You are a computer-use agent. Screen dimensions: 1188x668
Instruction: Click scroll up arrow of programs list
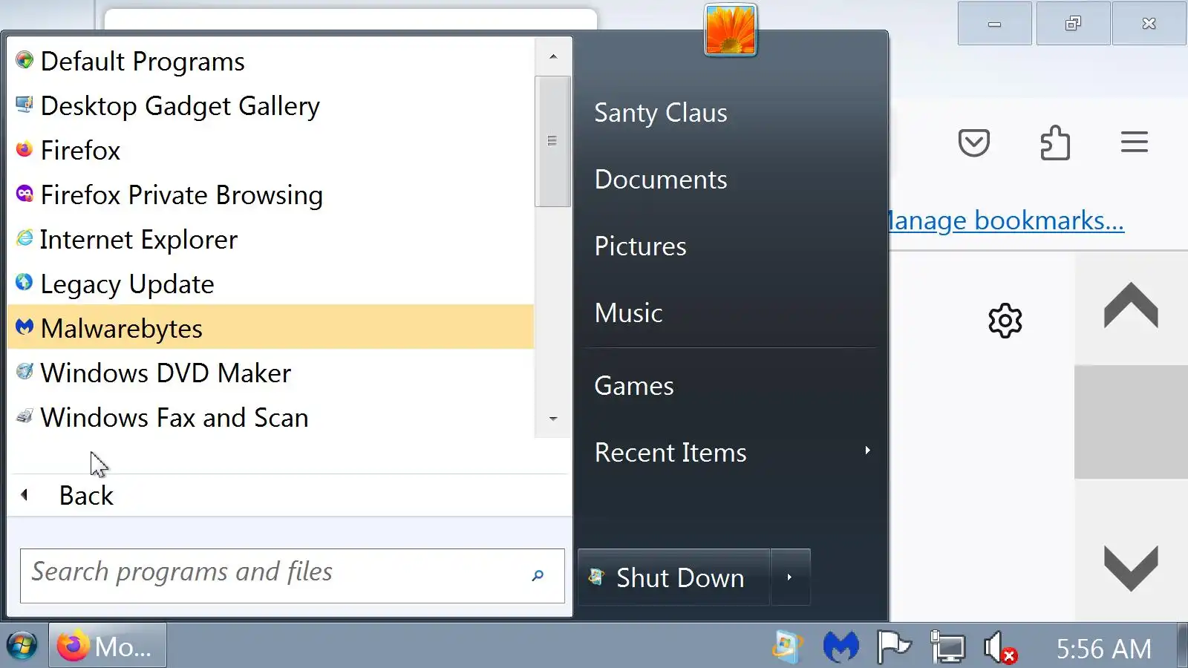553,56
